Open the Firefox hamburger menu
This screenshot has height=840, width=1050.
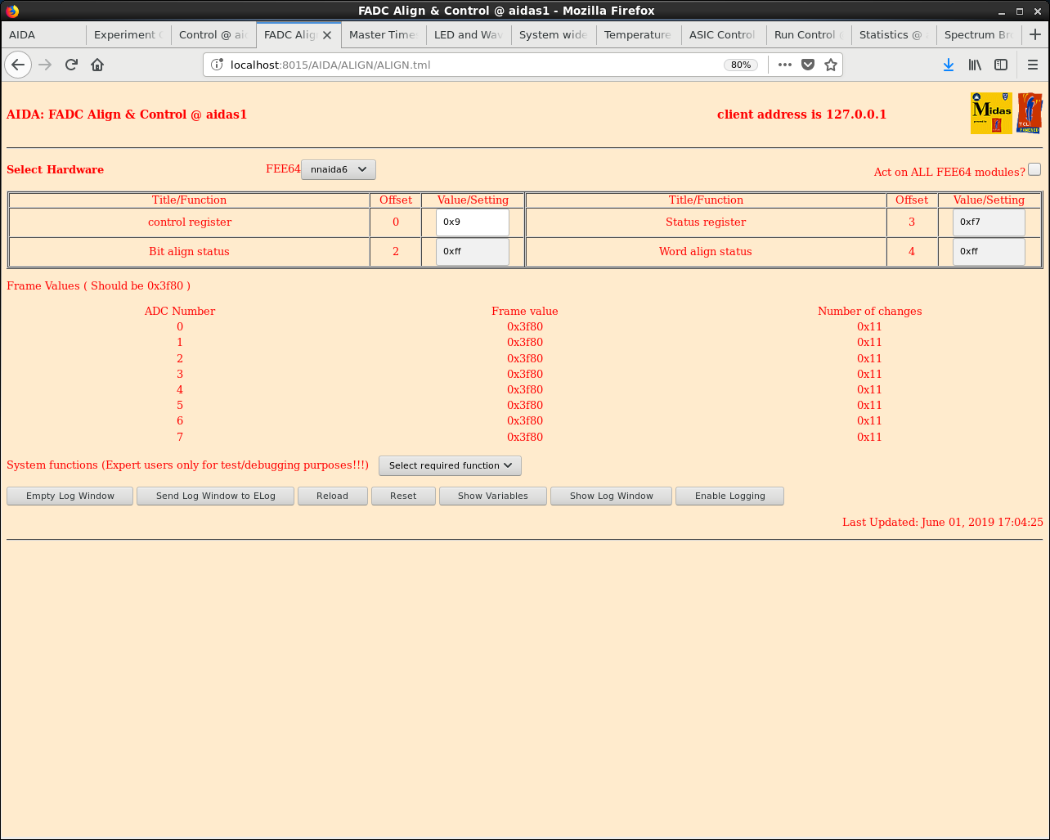(1032, 65)
